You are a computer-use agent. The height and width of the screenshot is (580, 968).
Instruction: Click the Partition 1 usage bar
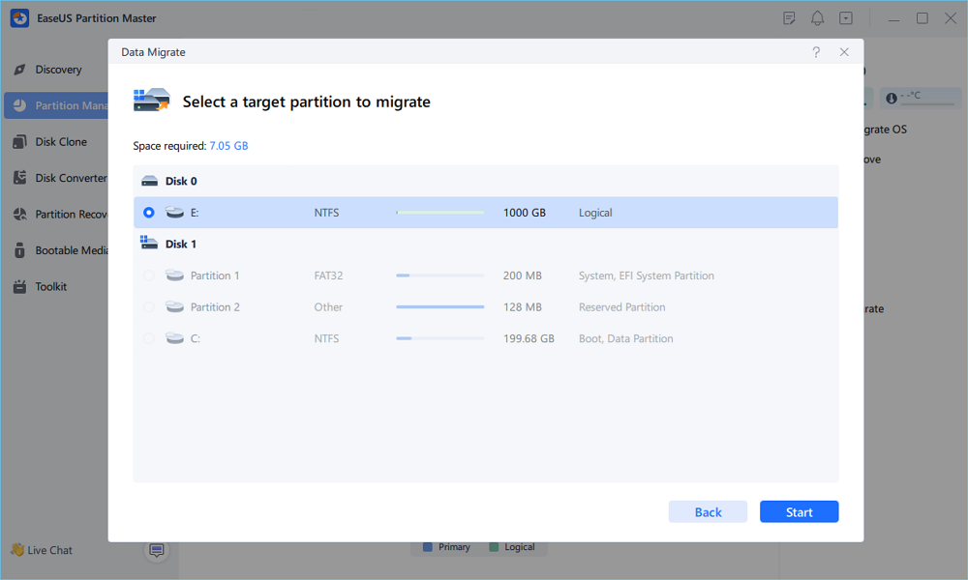tap(440, 275)
